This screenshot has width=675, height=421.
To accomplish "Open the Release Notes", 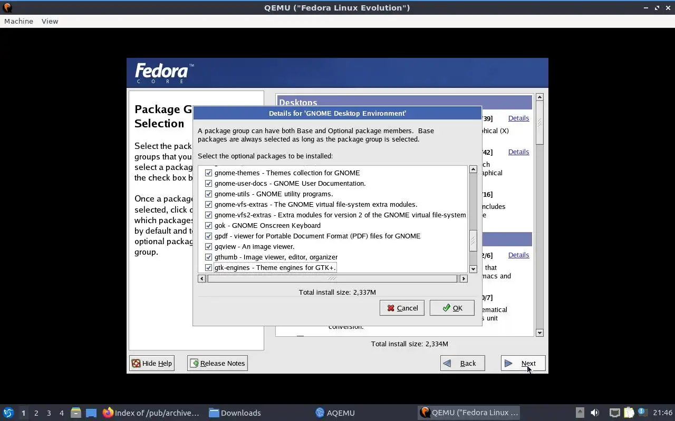I will [x=217, y=363].
